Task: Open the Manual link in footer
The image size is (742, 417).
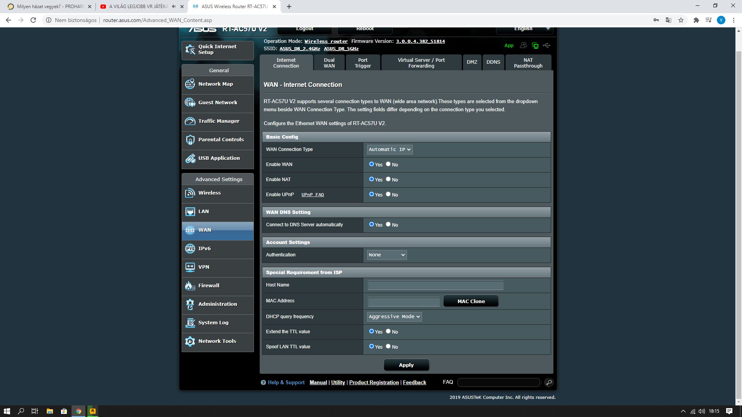Action: (x=318, y=382)
